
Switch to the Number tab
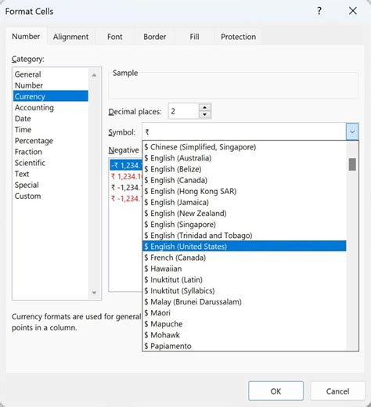[26, 36]
